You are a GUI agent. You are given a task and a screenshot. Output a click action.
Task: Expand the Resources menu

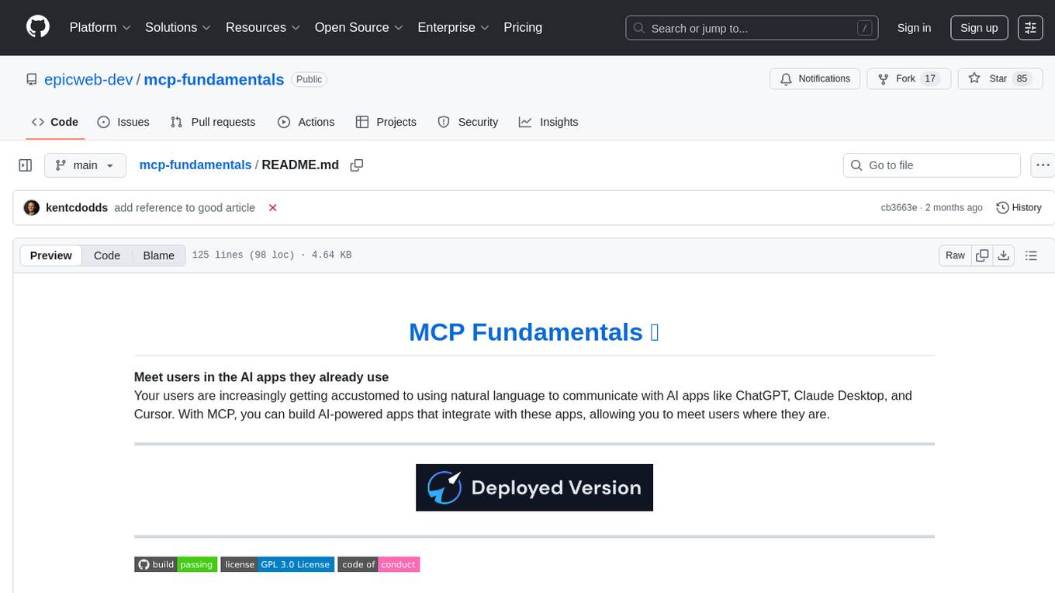pyautogui.click(x=263, y=27)
